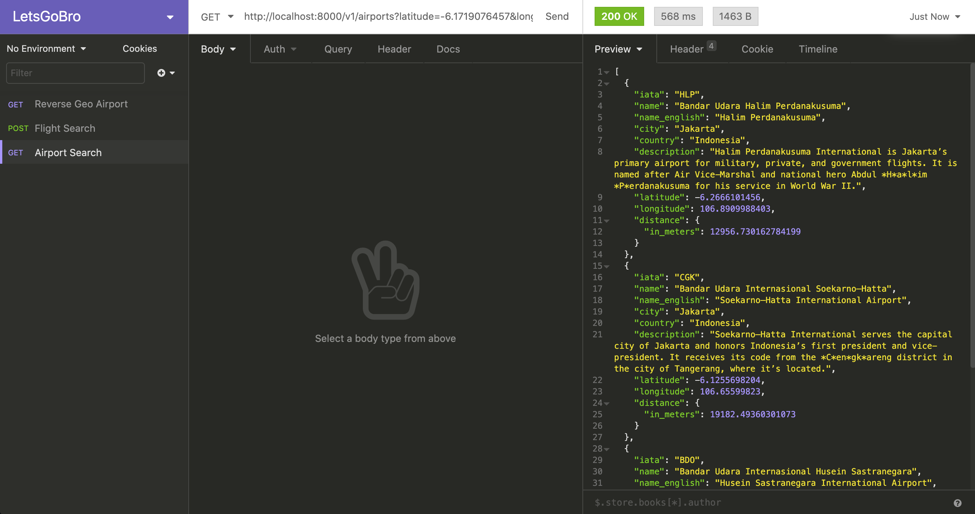Open the Cookies manager
Screen dimensions: 975x514
coord(140,49)
